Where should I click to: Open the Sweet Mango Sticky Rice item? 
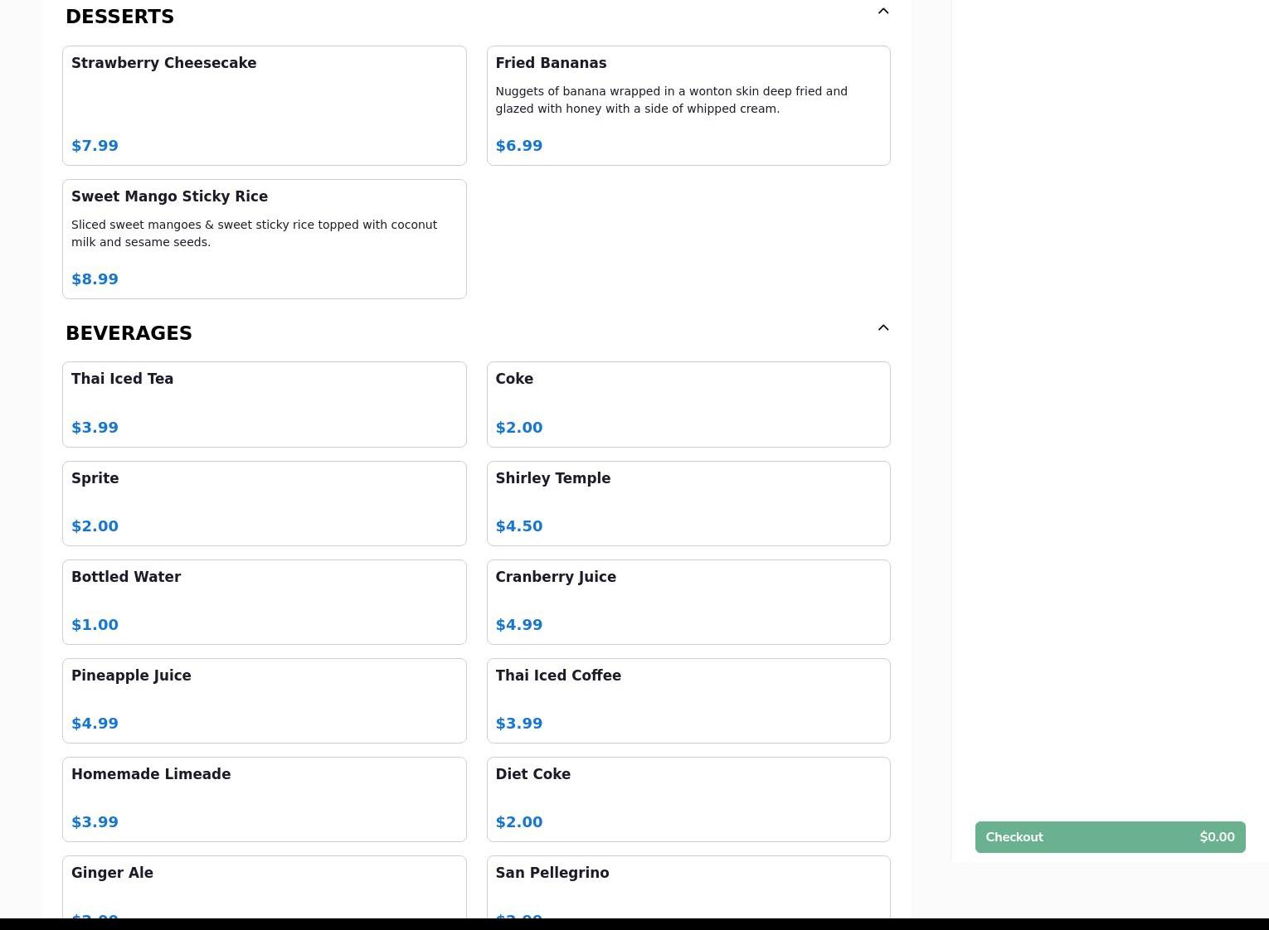pyautogui.click(x=265, y=240)
